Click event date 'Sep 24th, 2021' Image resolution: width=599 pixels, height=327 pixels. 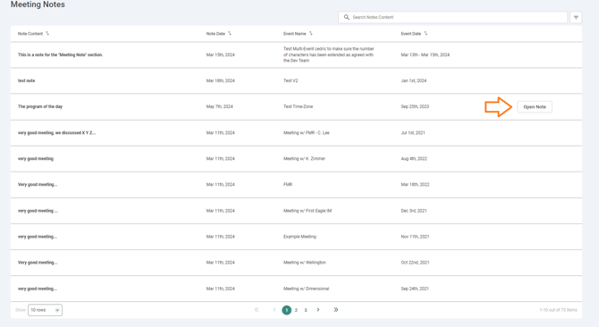tap(415, 289)
